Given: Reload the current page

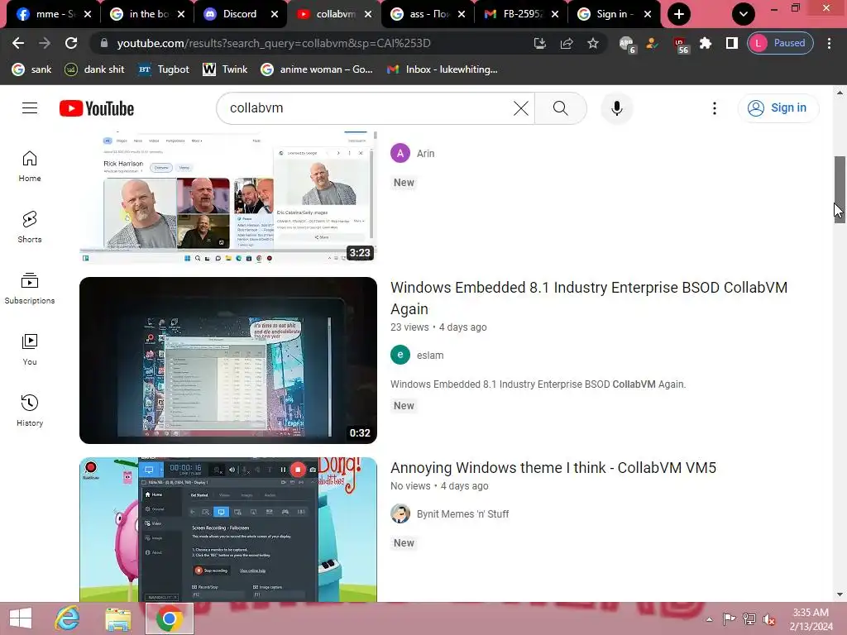Looking at the screenshot, I should (71, 43).
